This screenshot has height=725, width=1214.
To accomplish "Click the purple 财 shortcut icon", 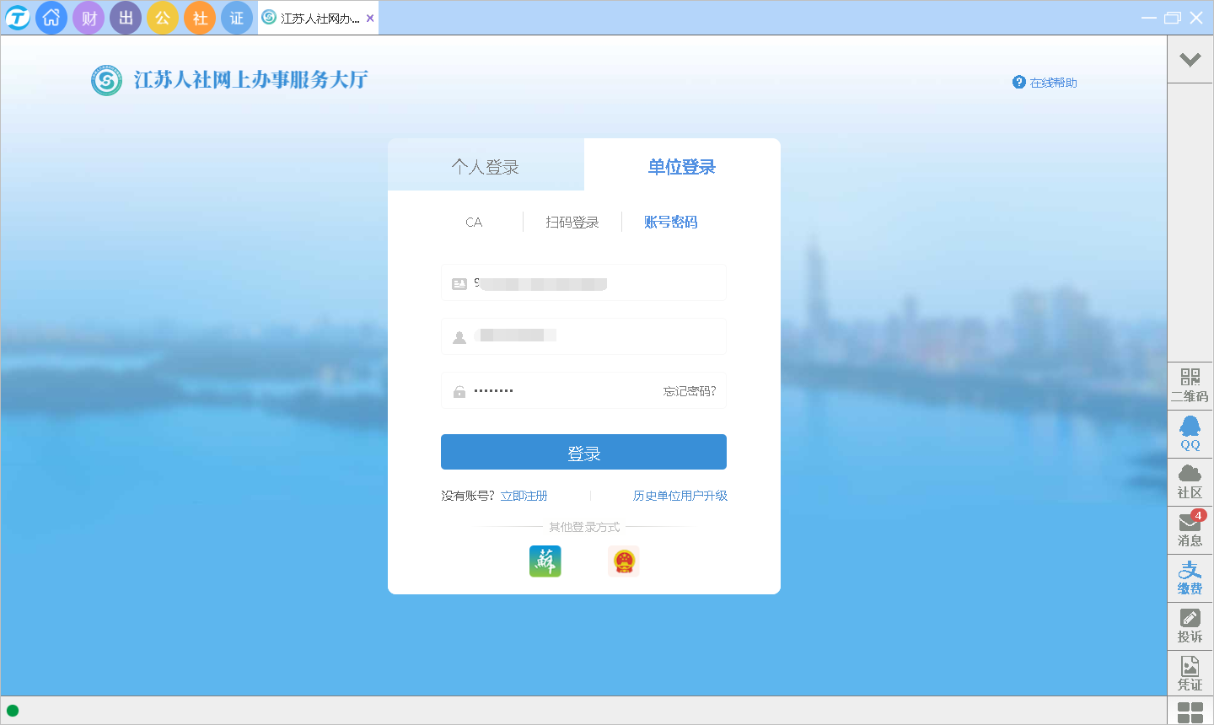I will coord(89,18).
